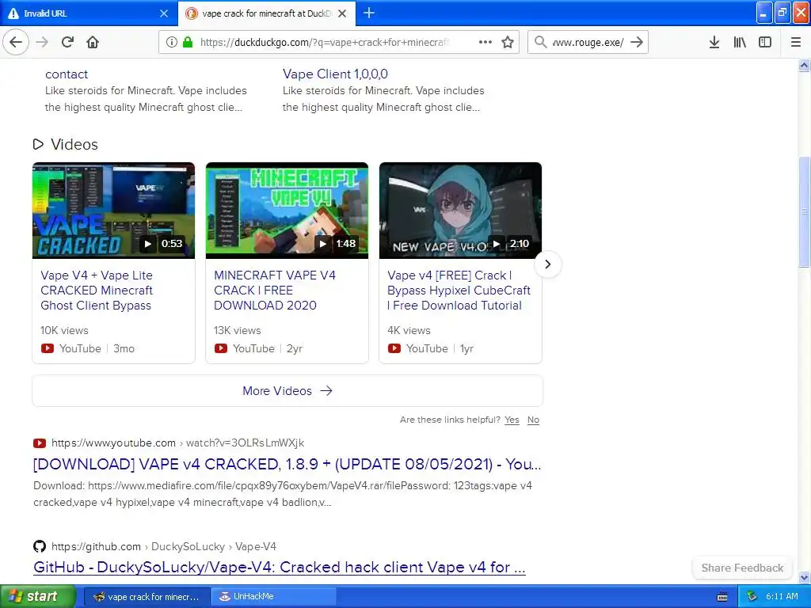Click the More Videos button

[x=287, y=391]
